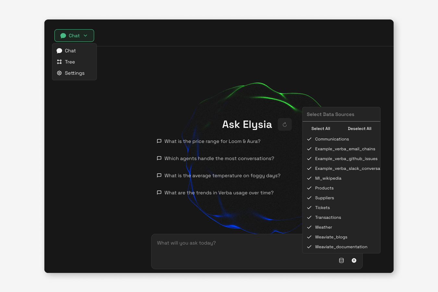Uncheck Example_verba_github_issues source

[x=346, y=159]
